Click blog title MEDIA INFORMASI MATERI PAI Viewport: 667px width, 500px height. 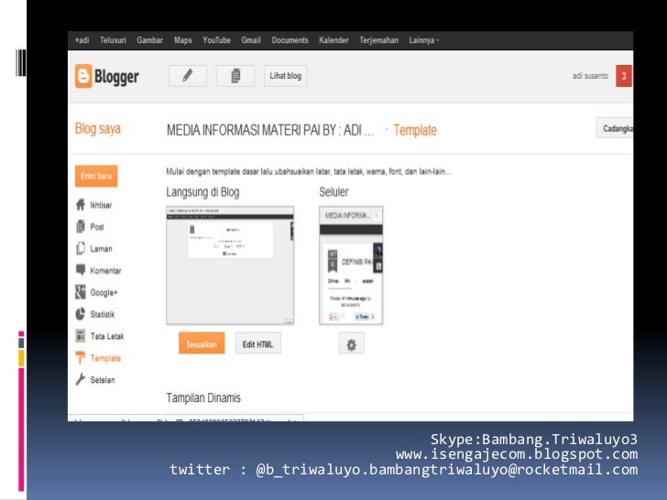pyautogui.click(x=270, y=130)
